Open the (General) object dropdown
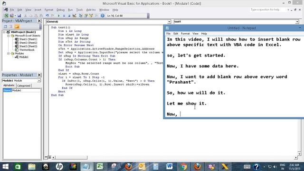This screenshot has height=171, width=304. [169, 22]
